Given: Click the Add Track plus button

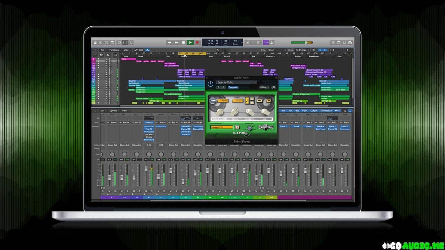Looking at the screenshot, I should pos(95,55).
